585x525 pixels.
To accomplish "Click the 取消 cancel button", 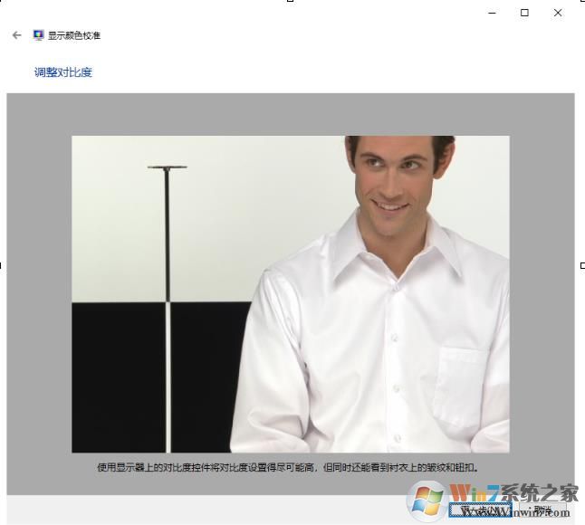I will (542, 510).
